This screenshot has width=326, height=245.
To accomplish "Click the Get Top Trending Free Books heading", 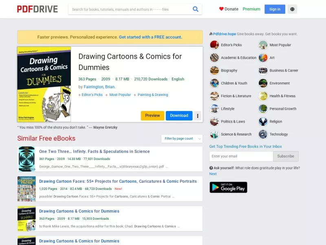I will click(246, 147).
